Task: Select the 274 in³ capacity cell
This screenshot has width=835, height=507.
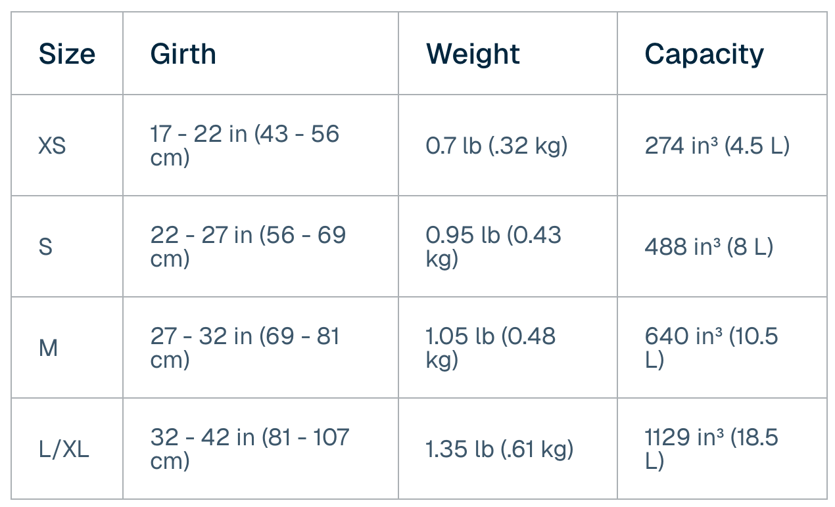Action: (717, 145)
